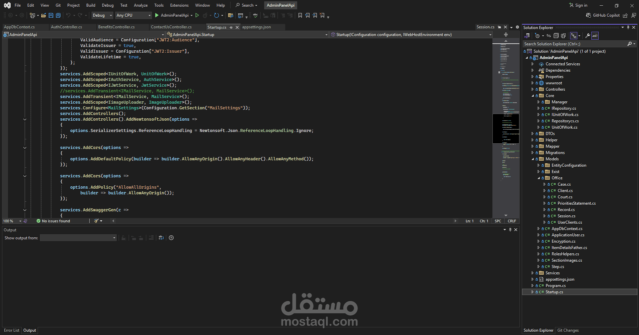
Task: Click the Search Solution Explorer input field
Action: click(x=575, y=44)
